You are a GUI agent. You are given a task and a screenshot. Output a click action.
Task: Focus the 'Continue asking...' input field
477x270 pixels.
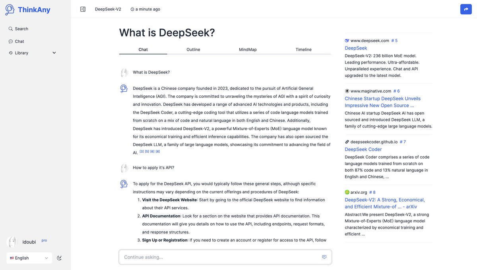pyautogui.click(x=225, y=257)
